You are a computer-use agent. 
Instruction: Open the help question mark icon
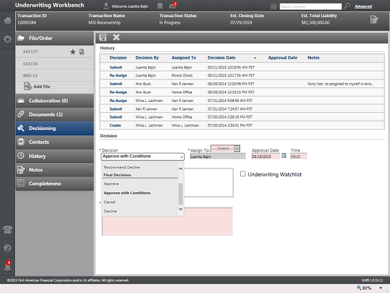click(x=7, y=248)
